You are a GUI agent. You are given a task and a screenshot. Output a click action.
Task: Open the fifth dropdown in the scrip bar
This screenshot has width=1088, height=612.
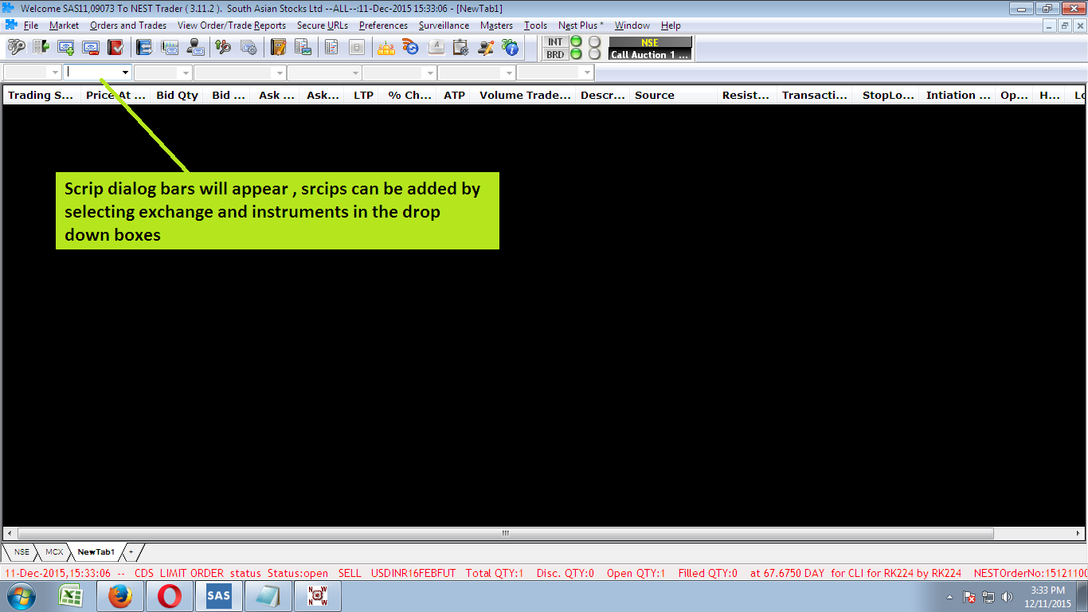[355, 73]
